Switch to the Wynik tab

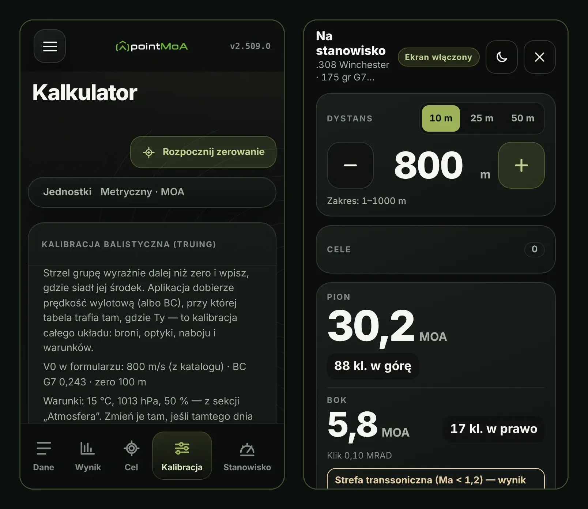click(88, 456)
